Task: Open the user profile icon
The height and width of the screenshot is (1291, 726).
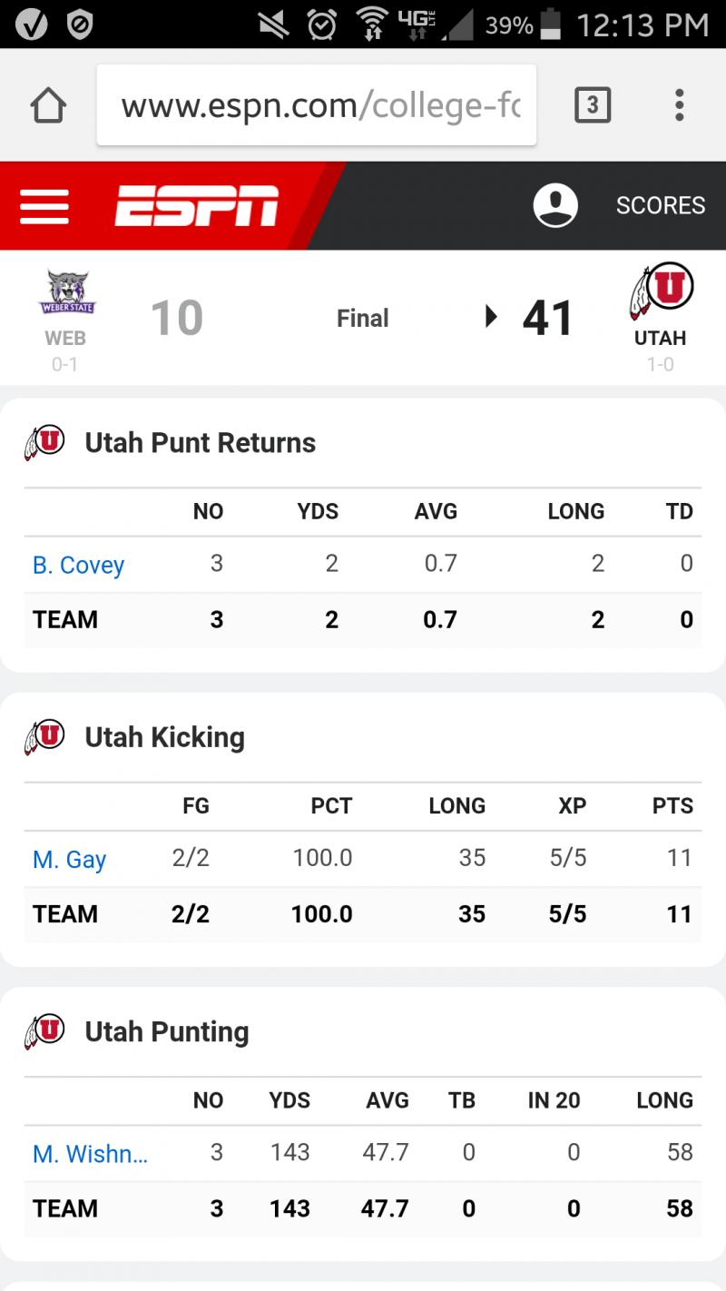Action: point(555,205)
